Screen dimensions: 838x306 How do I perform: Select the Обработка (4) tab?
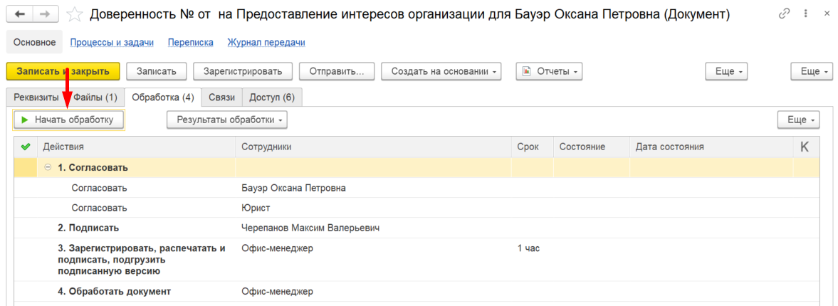(x=162, y=97)
